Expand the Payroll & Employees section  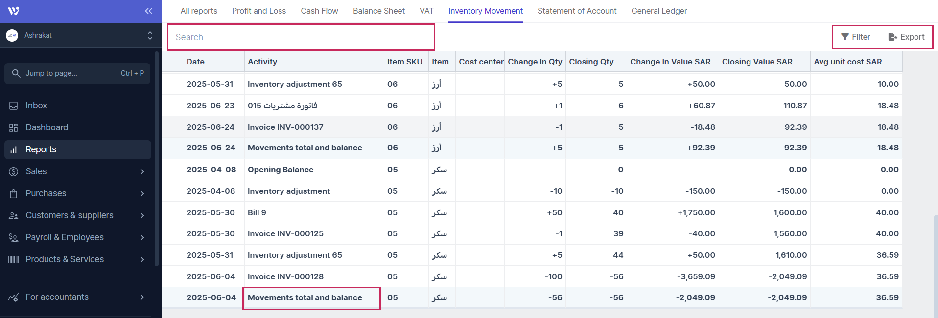(x=141, y=237)
